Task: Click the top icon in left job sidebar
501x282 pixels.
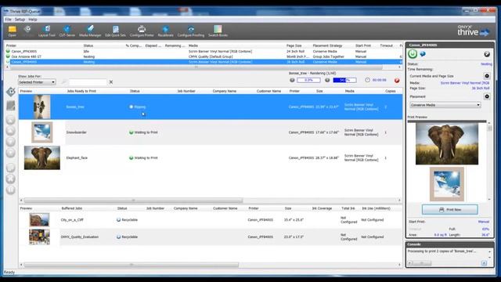Action: [x=11, y=92]
